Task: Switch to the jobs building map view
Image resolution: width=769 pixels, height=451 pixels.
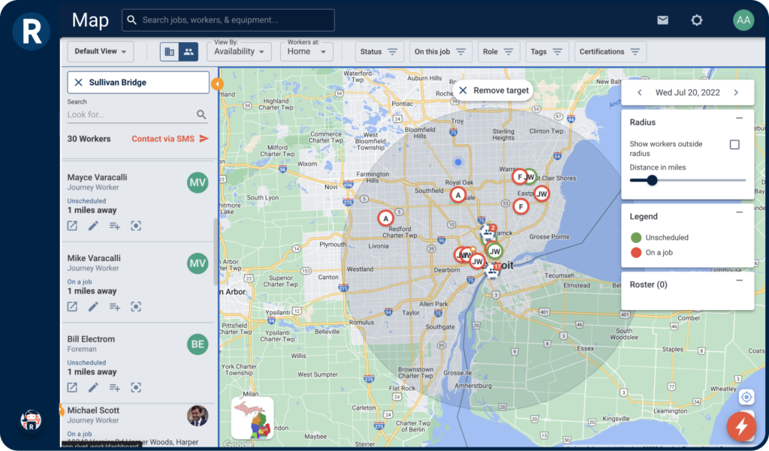Action: point(170,52)
